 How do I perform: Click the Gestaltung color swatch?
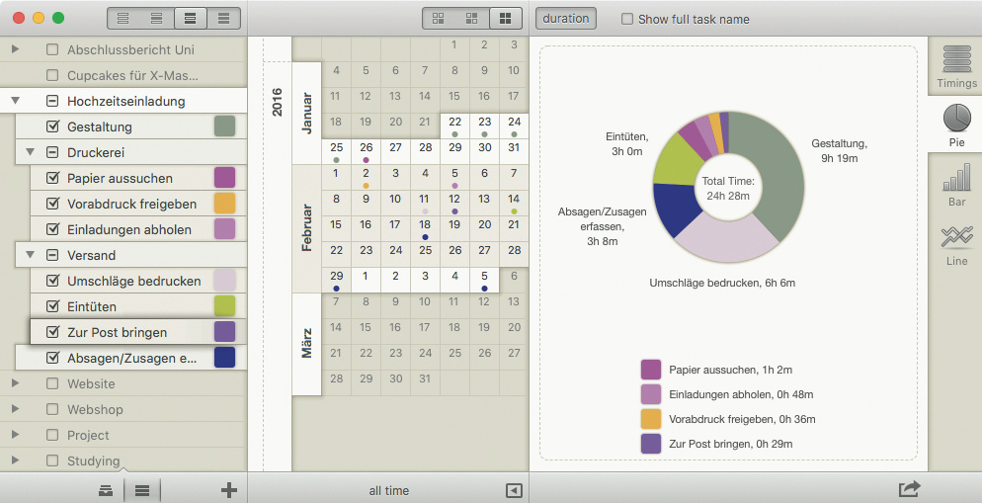[225, 126]
